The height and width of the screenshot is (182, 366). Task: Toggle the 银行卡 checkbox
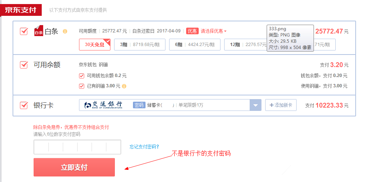pos(24,105)
